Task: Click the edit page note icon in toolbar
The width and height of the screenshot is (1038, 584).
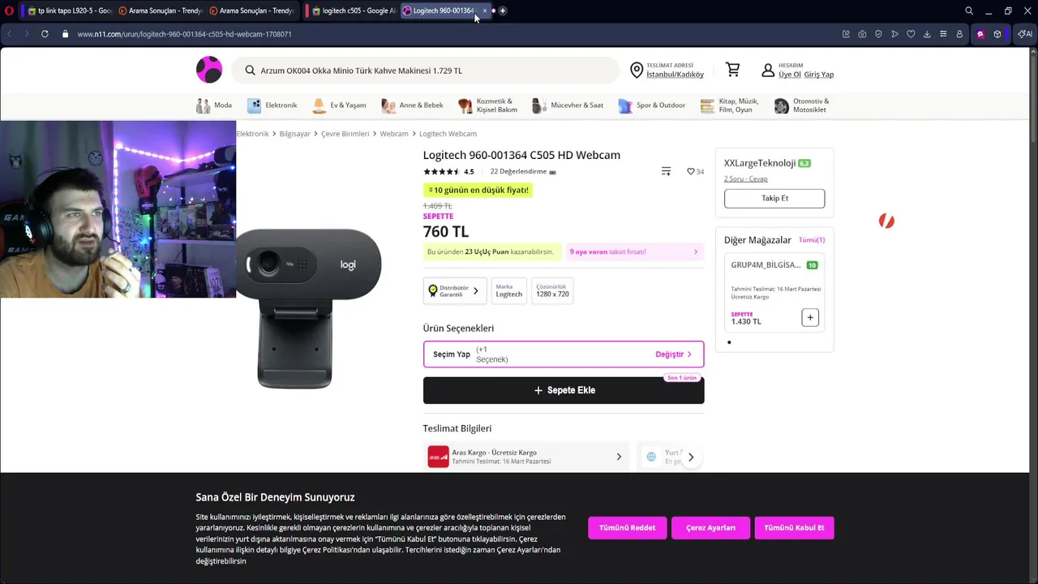Action: [x=846, y=34]
